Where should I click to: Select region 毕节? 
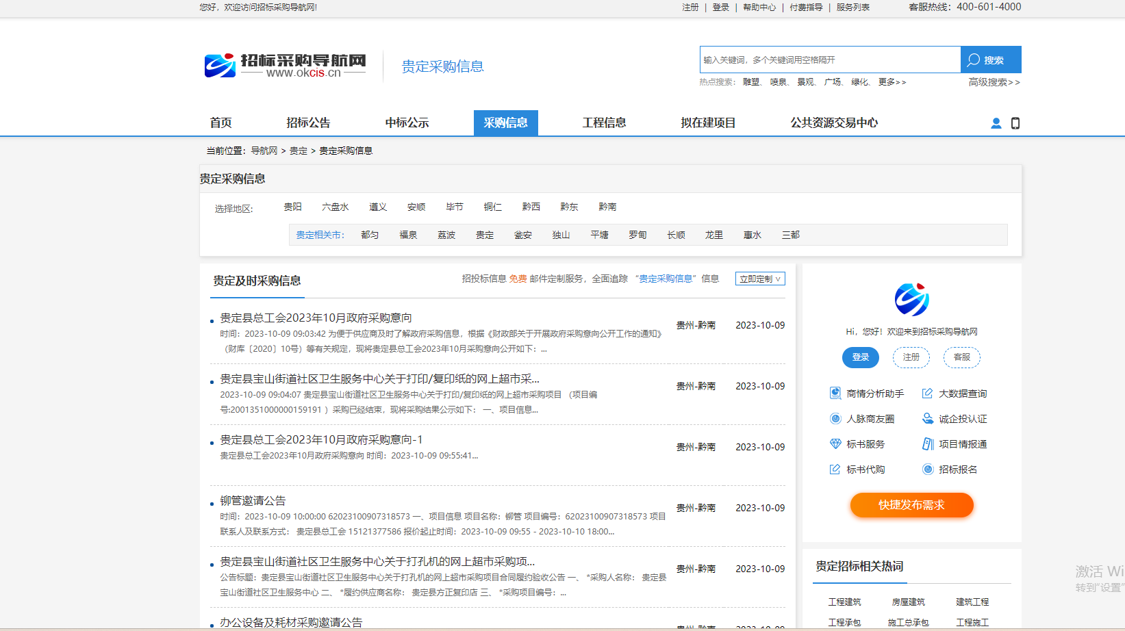coord(455,207)
